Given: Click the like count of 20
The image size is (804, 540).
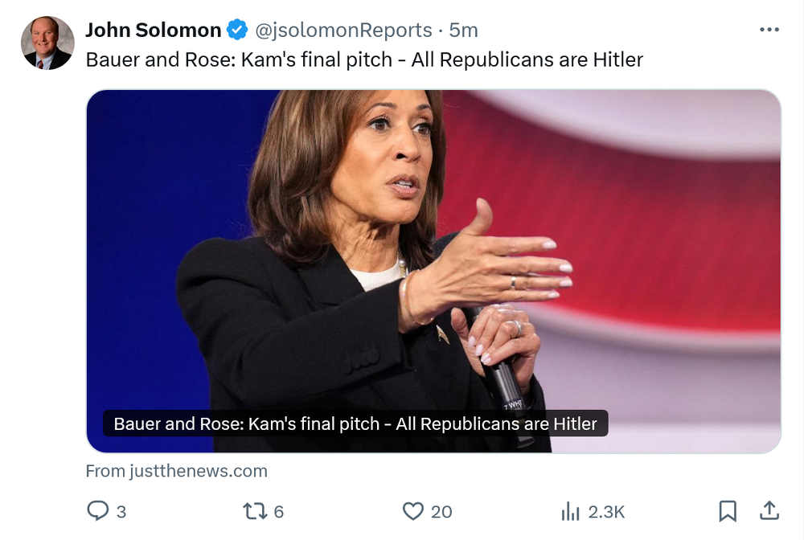Looking at the screenshot, I should tap(441, 512).
